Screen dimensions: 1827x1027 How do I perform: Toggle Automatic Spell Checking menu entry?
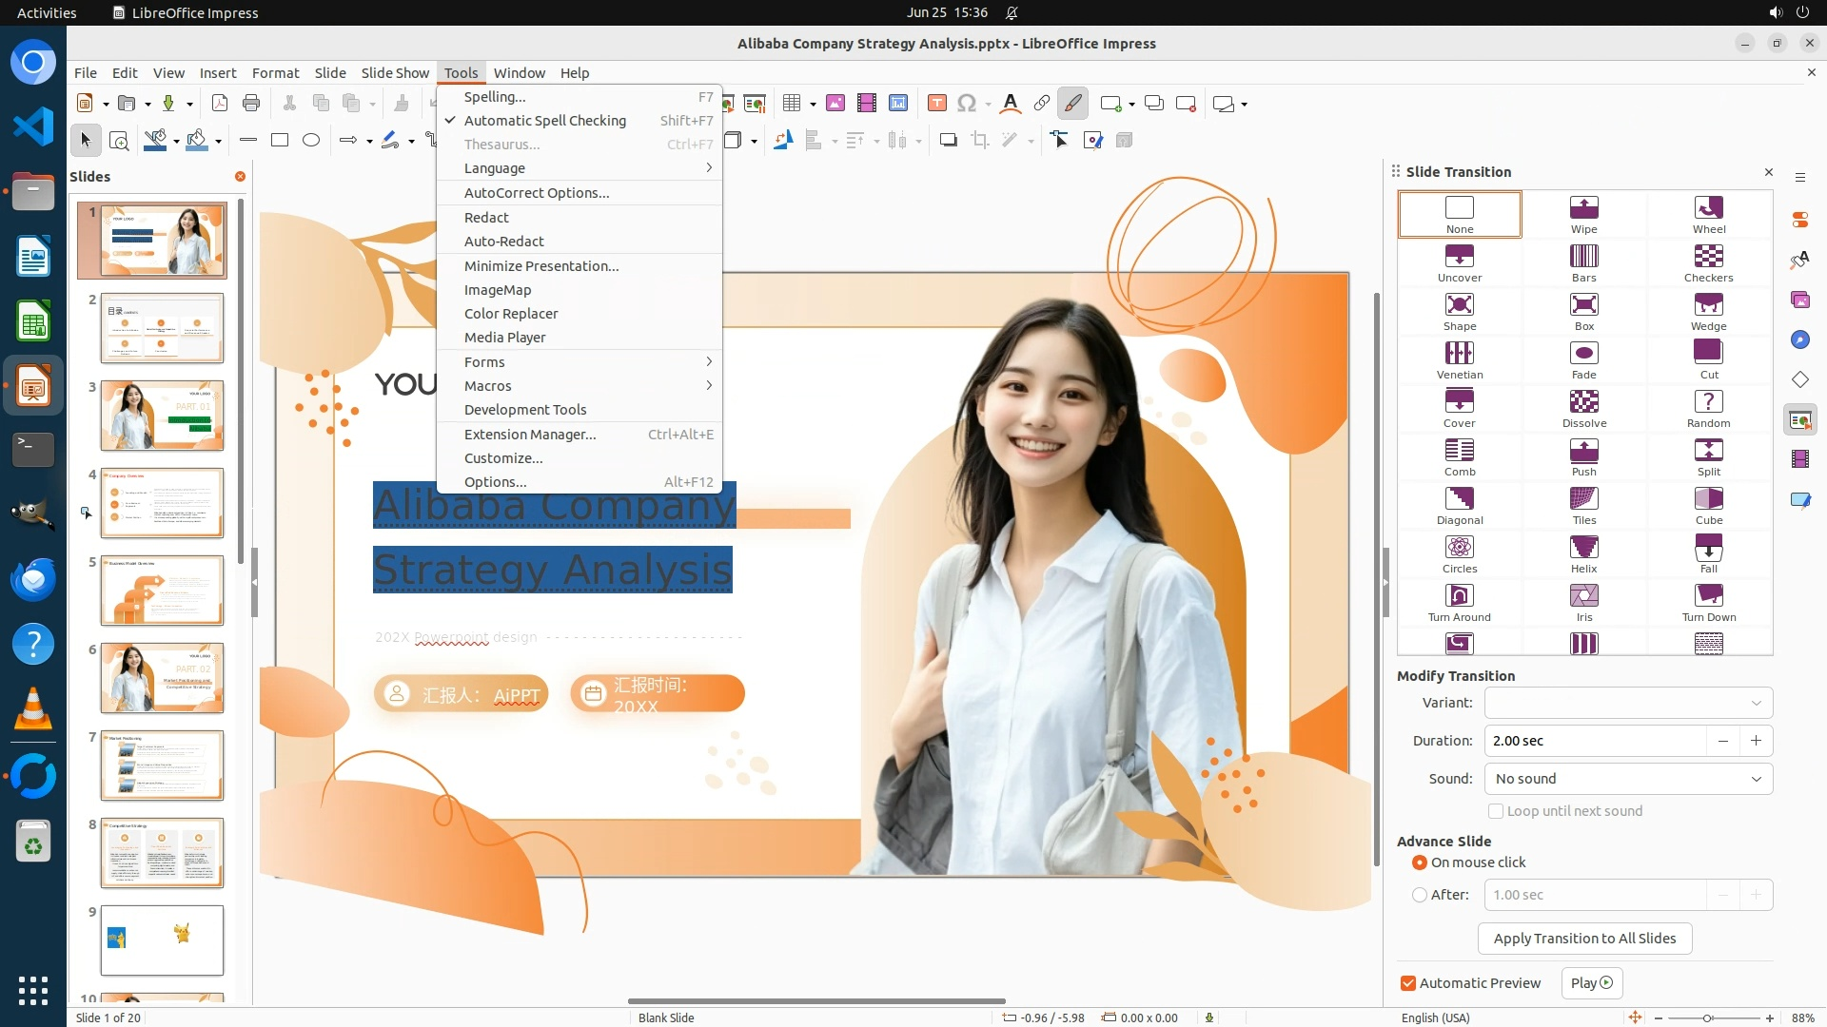[x=544, y=121]
